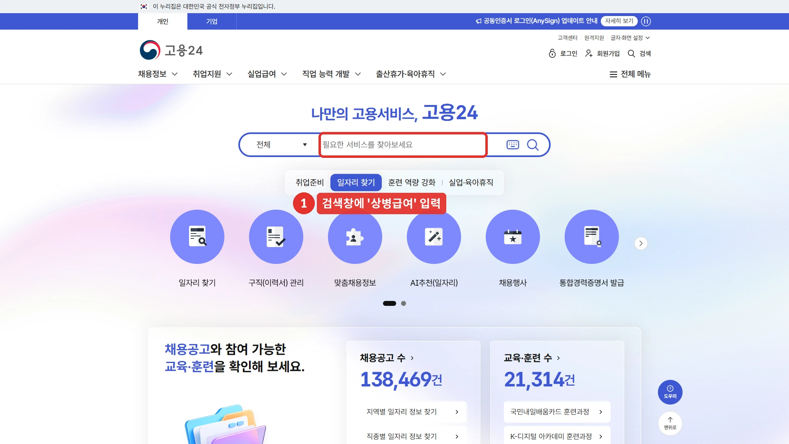Open 국민내일배움카드 훈련과정 link
The width and height of the screenshot is (789, 444).
pyautogui.click(x=557, y=412)
